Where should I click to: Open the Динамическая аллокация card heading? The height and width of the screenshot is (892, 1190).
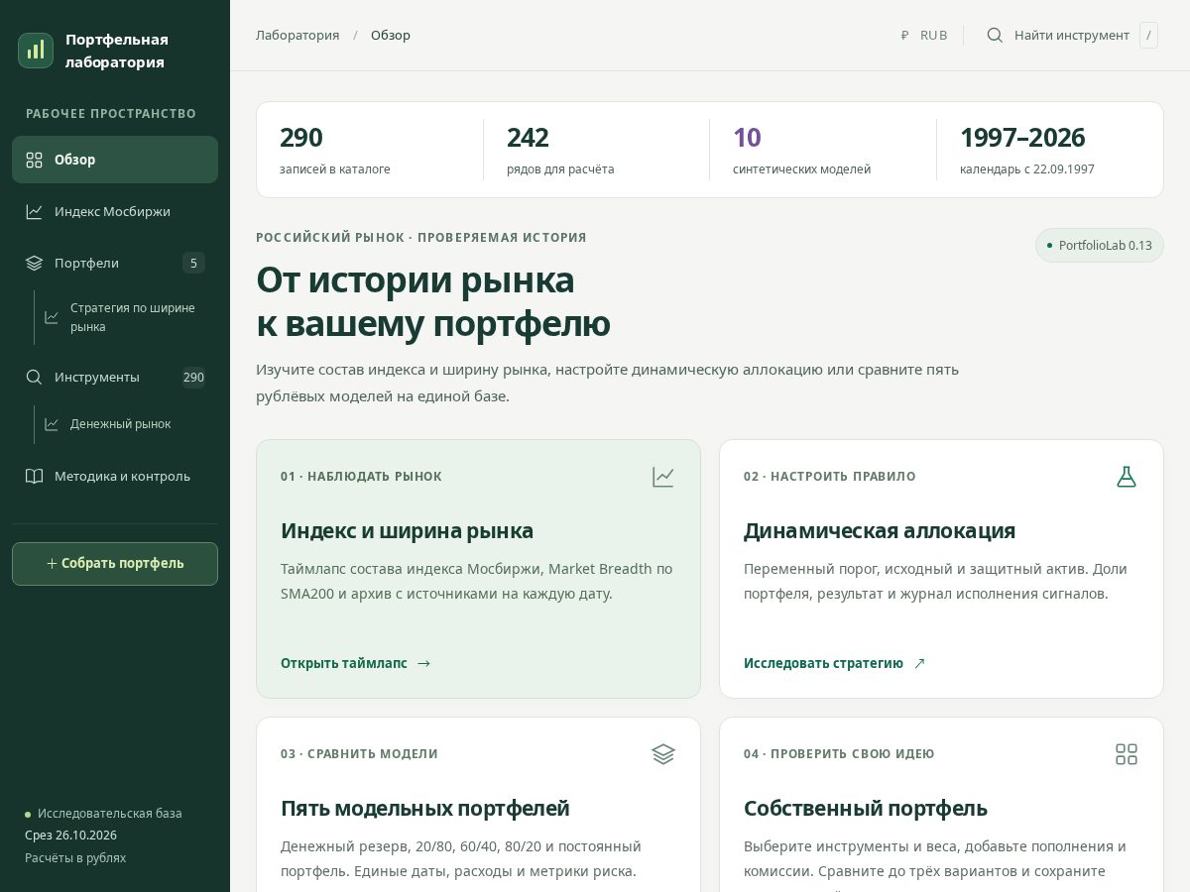(x=880, y=530)
